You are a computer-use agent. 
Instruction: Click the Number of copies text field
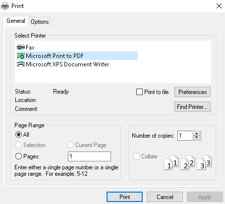[185, 136]
